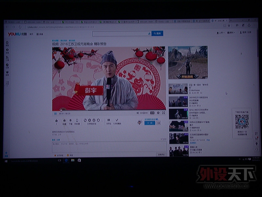
Task: Click the video progress bar handle
Action: click(61, 110)
